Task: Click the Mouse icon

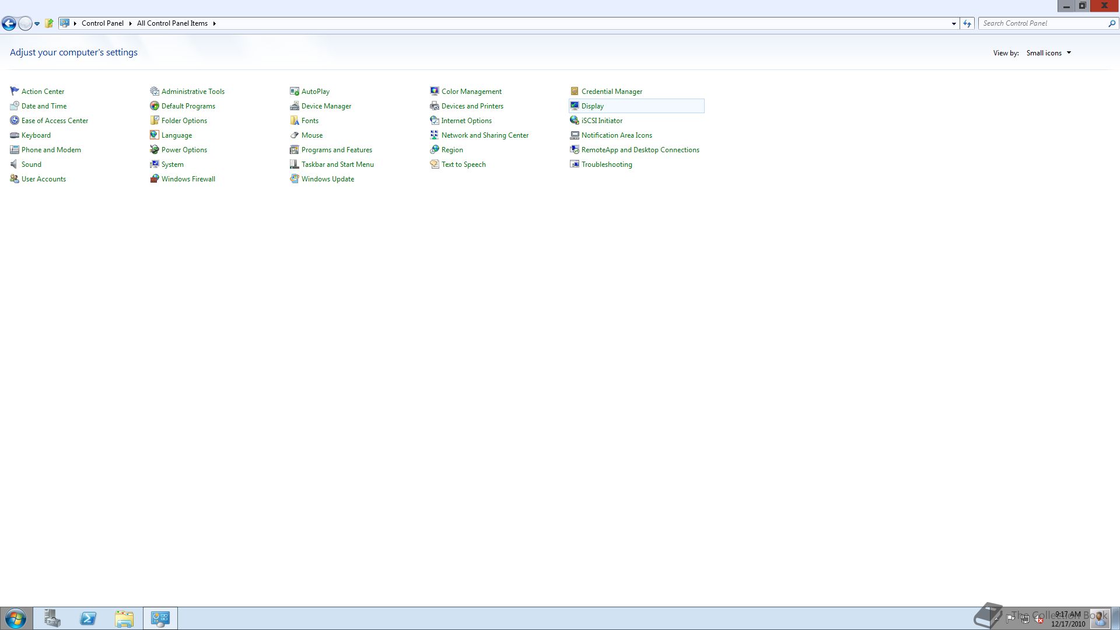Action: pyautogui.click(x=295, y=135)
